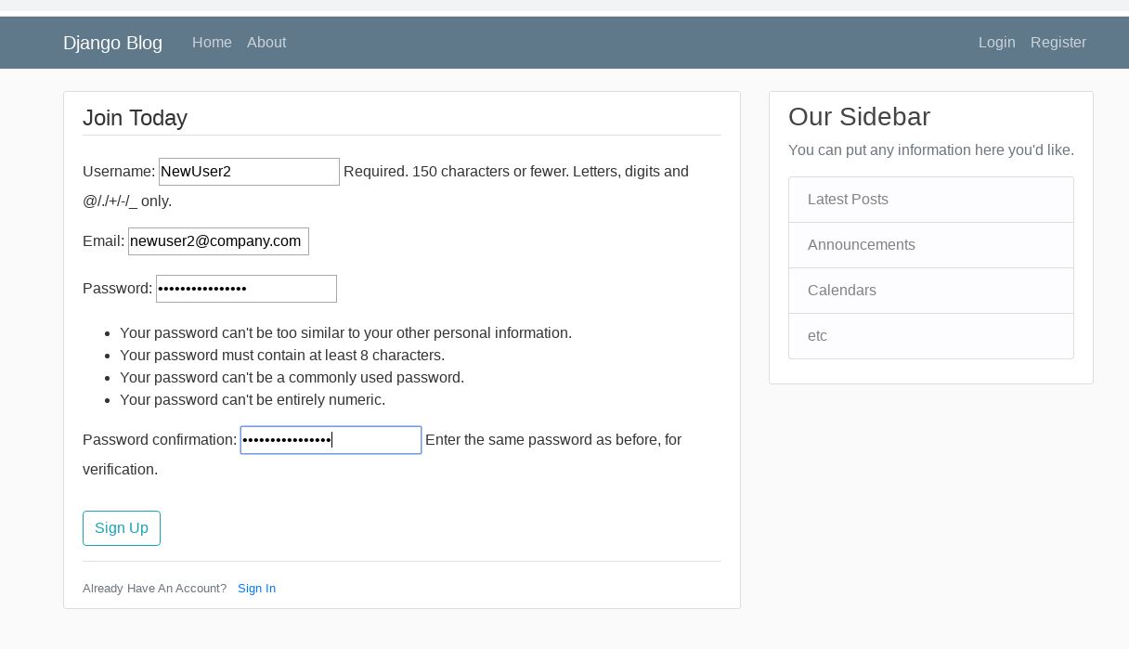Go to the Home page

(x=212, y=43)
